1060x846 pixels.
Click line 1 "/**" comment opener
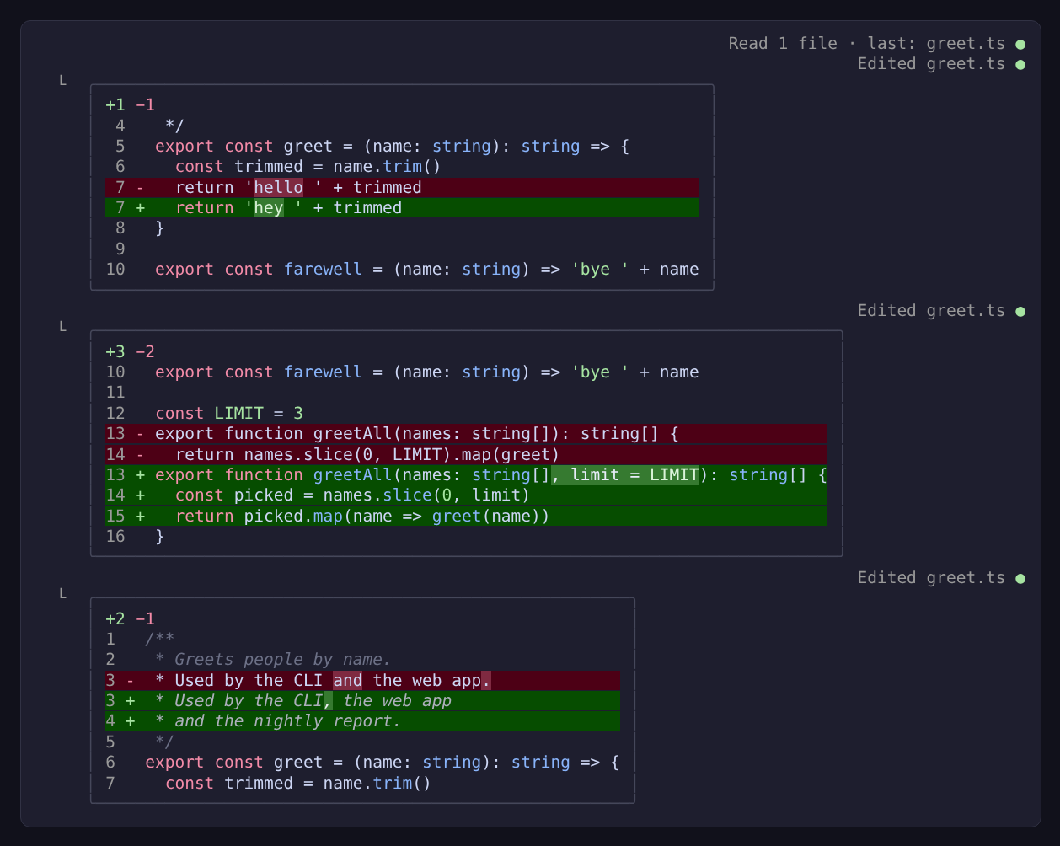(x=160, y=639)
